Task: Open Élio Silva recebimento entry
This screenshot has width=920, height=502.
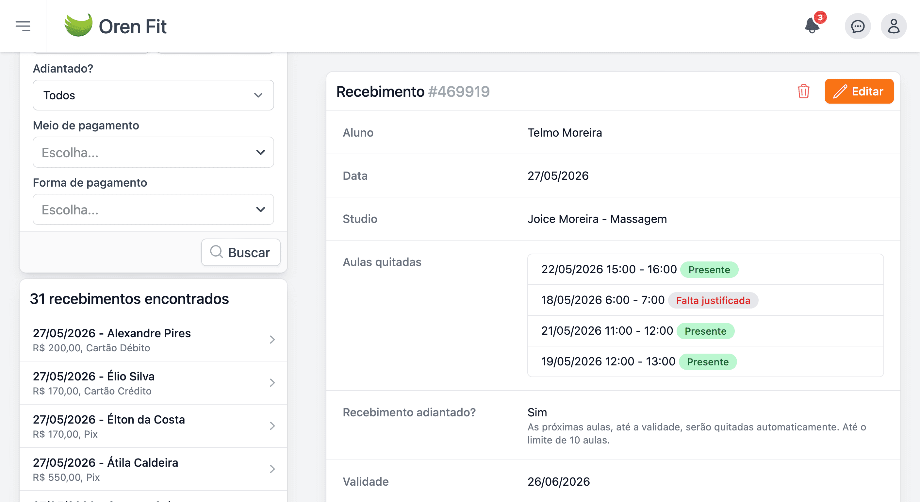Action: click(x=153, y=383)
